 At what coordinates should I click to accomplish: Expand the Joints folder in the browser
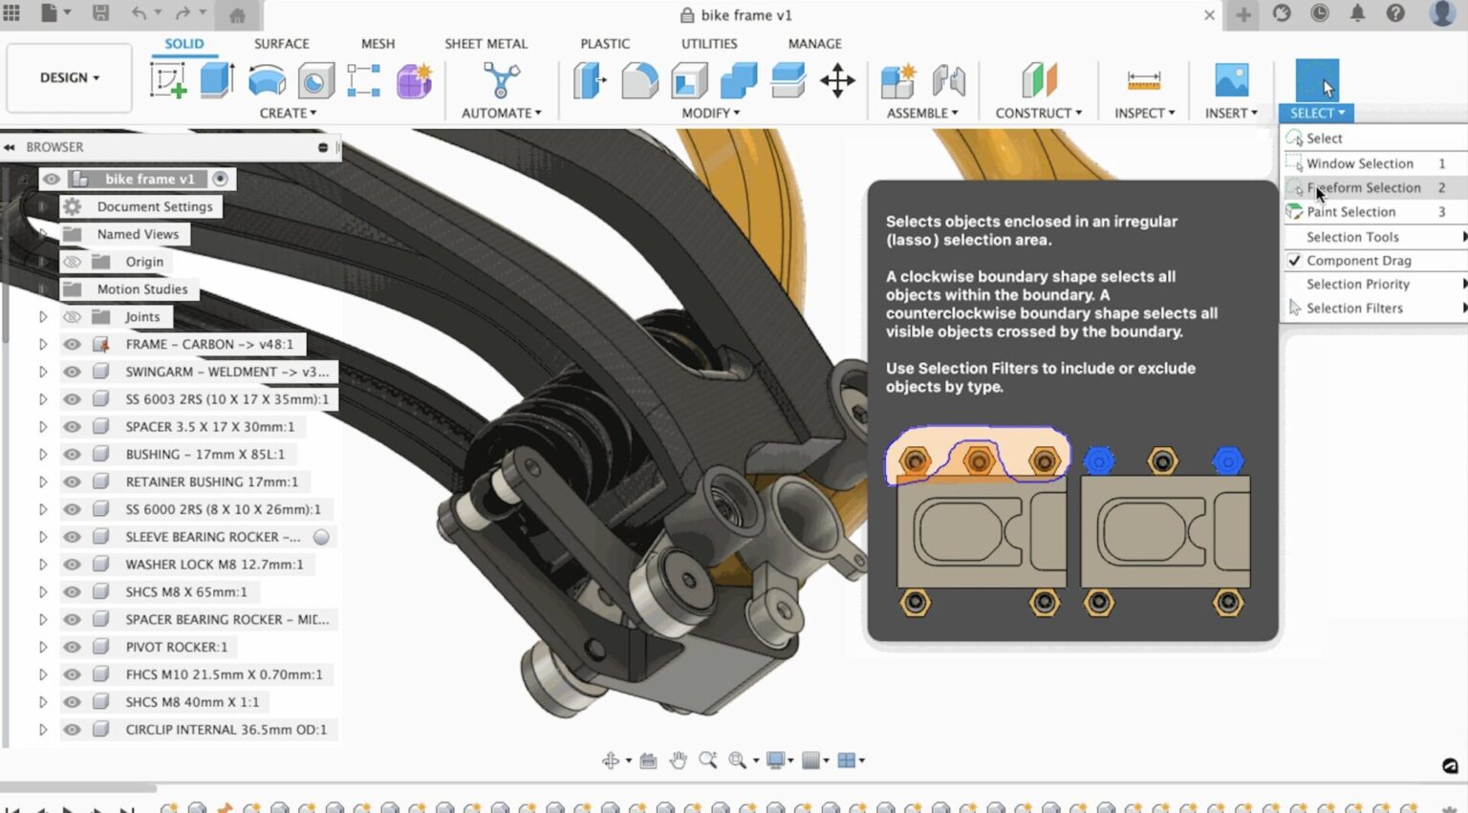coord(43,316)
